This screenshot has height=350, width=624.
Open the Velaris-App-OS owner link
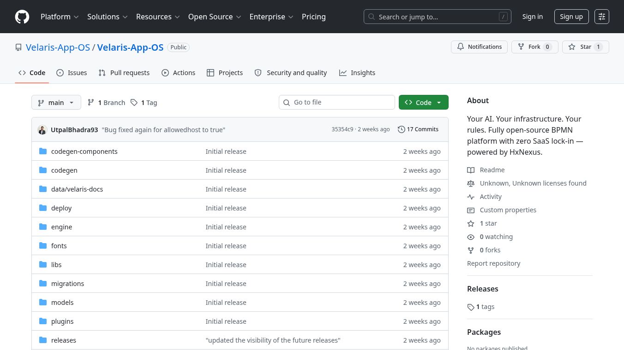pos(58,47)
